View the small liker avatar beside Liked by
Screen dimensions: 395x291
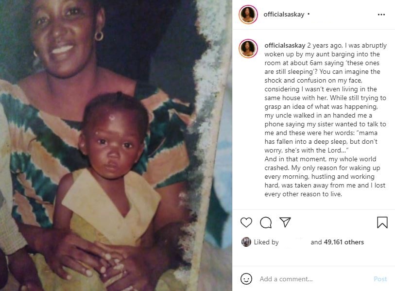coord(246,242)
